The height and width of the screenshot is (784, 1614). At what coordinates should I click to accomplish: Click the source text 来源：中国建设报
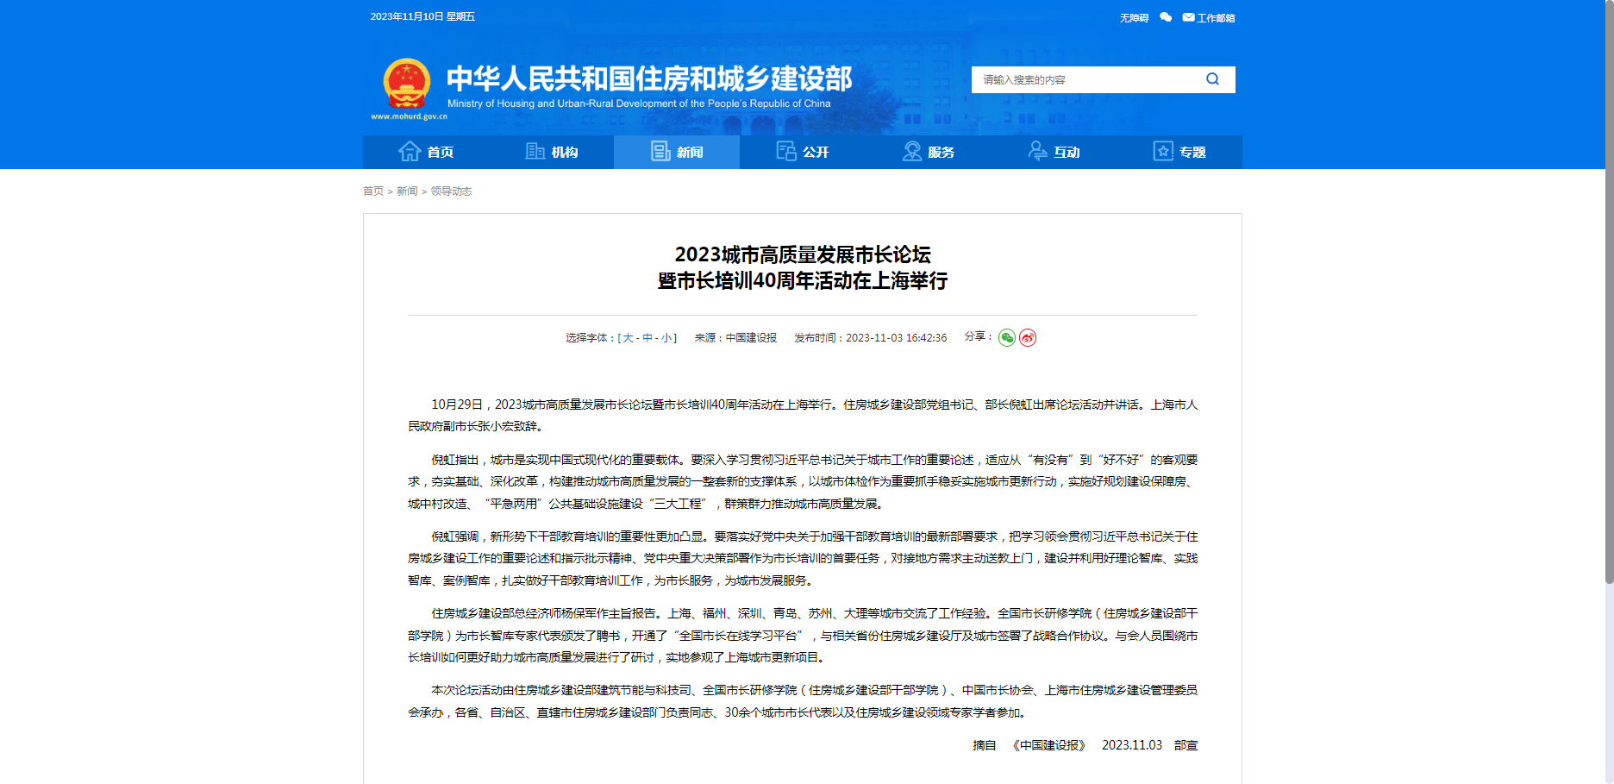735,338
